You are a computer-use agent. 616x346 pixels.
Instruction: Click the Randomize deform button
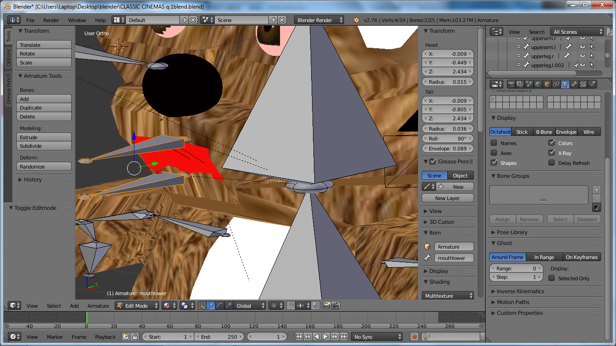44,167
